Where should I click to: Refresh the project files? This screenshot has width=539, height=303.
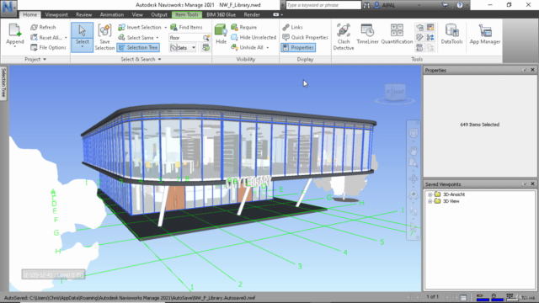tap(43, 27)
